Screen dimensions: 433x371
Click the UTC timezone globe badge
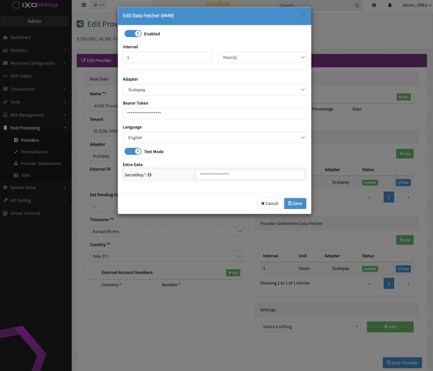[x=99, y=5]
